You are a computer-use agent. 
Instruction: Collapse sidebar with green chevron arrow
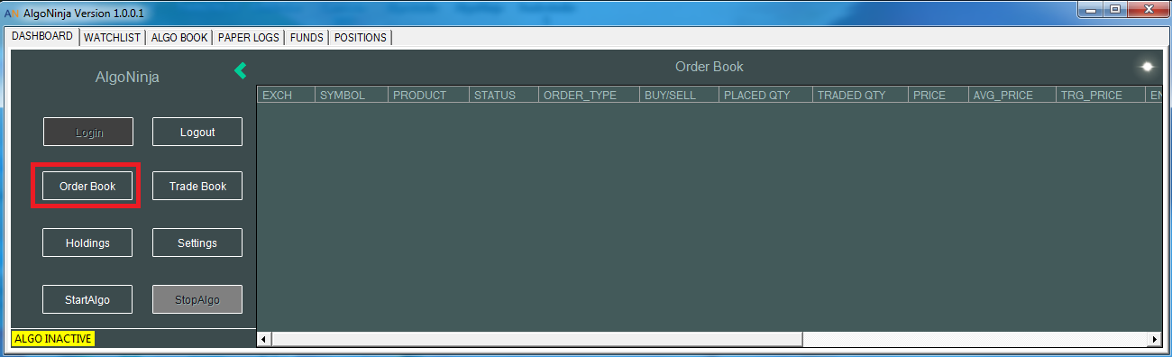point(240,70)
